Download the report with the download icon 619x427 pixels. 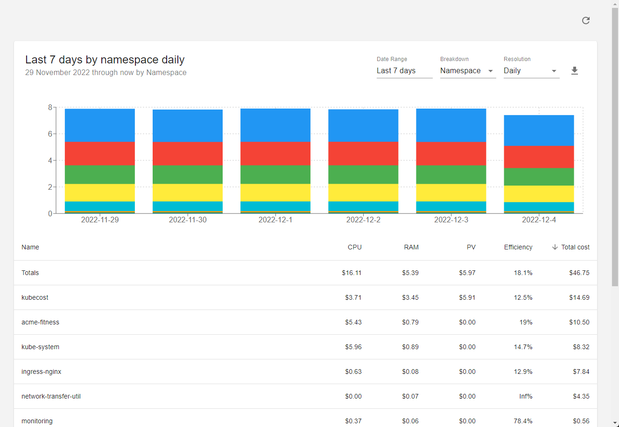coord(575,70)
